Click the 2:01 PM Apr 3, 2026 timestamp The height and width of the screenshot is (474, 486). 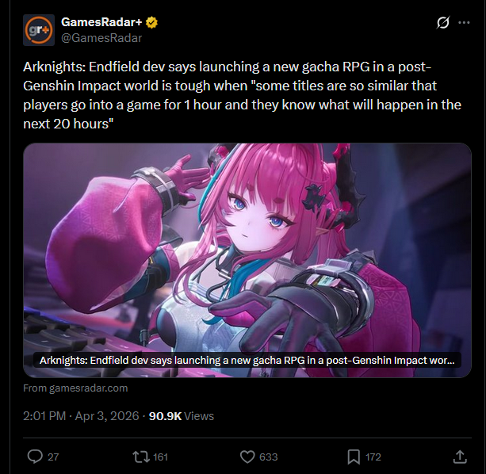[81, 416]
